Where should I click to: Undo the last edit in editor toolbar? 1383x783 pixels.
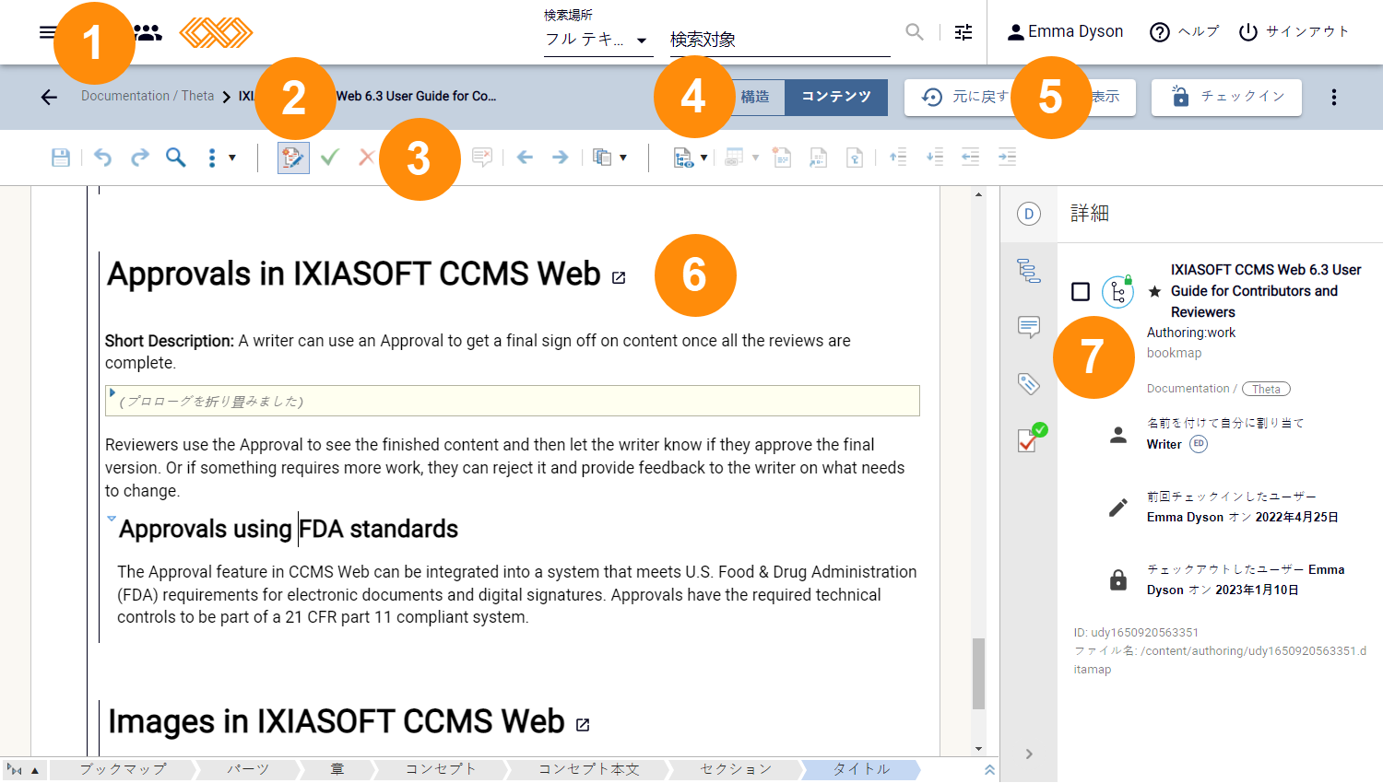pyautogui.click(x=102, y=158)
